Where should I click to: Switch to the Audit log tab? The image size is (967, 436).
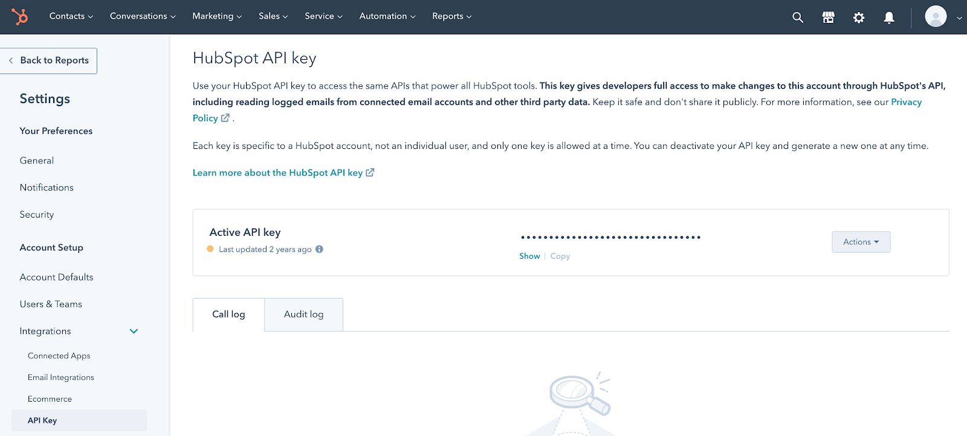tap(304, 314)
